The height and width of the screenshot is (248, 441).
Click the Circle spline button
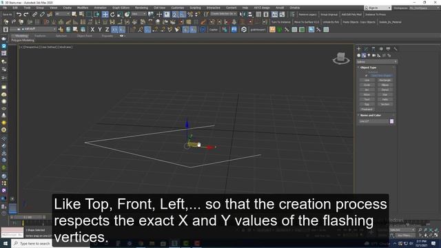pyautogui.click(x=367, y=85)
